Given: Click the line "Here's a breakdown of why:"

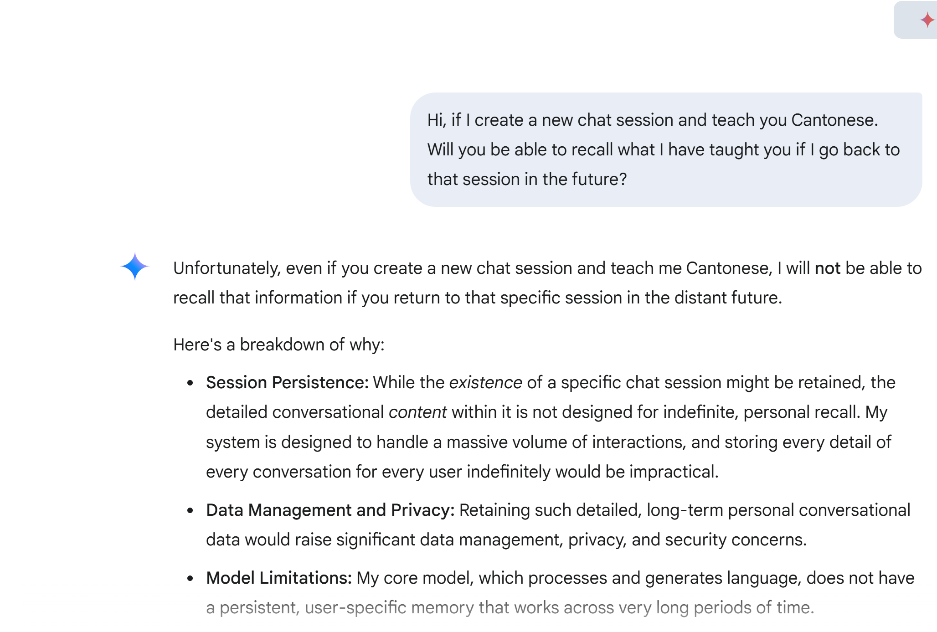Looking at the screenshot, I should pos(279,345).
